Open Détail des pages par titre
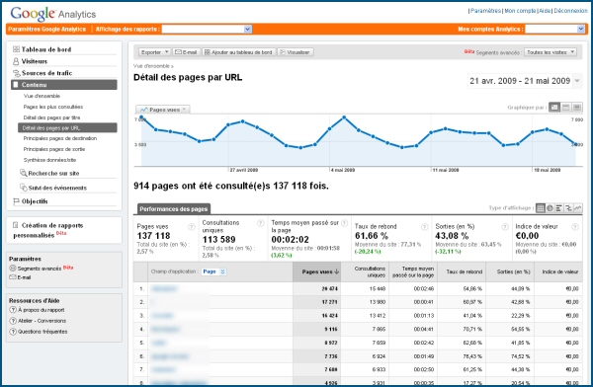This screenshot has width=593, height=387. [51, 117]
